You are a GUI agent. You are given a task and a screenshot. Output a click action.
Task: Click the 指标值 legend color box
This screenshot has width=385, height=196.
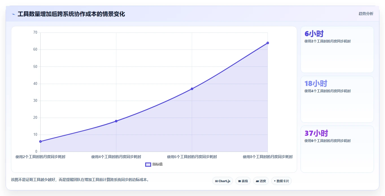point(148,165)
